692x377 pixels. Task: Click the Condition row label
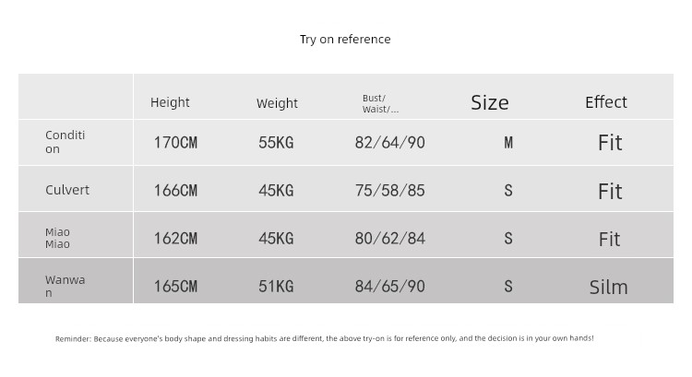tap(65, 142)
